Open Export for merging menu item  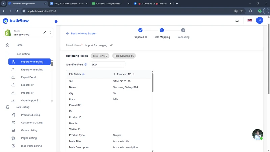(32, 70)
